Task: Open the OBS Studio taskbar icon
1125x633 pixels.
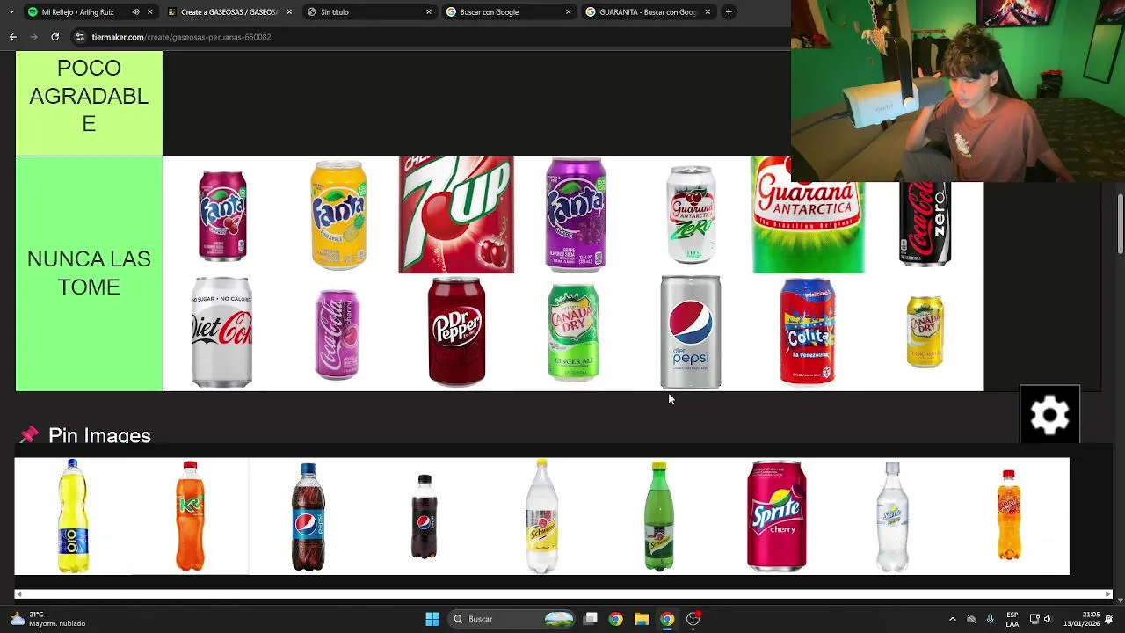Action: click(x=693, y=619)
